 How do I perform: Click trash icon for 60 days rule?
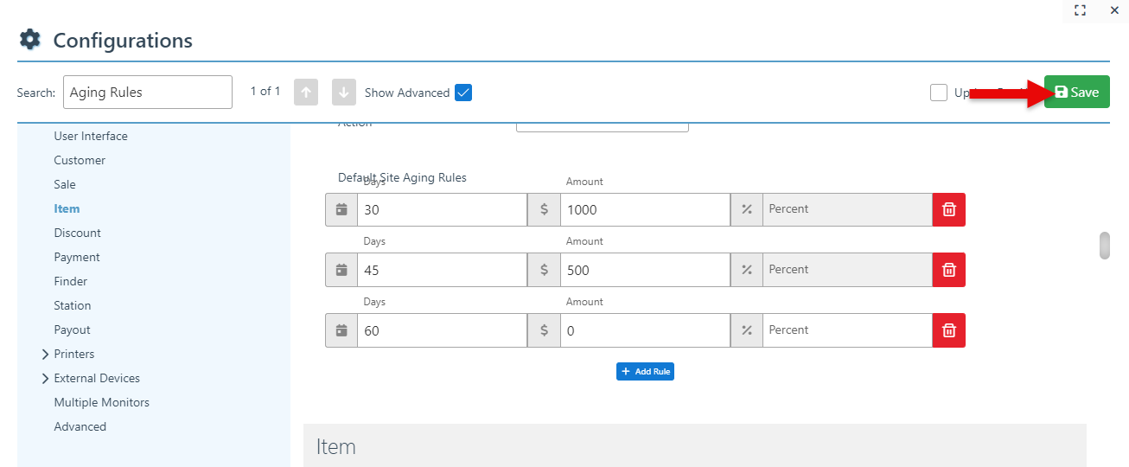pyautogui.click(x=948, y=330)
